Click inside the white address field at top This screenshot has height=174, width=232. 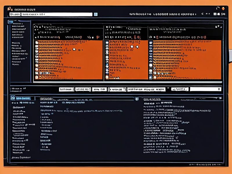pyautogui.click(x=57, y=14)
